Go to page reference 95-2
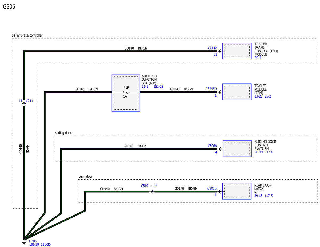The image size is (320, 247). (268, 96)
